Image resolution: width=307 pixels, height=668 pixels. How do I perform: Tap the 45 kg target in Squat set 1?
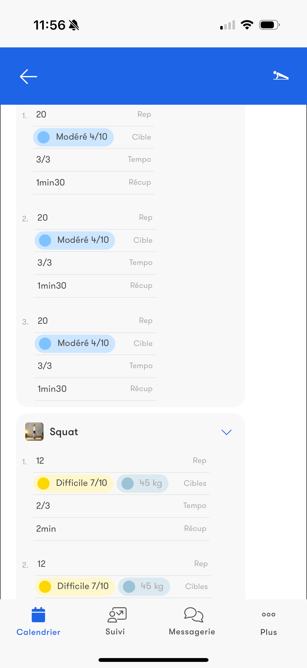(143, 483)
